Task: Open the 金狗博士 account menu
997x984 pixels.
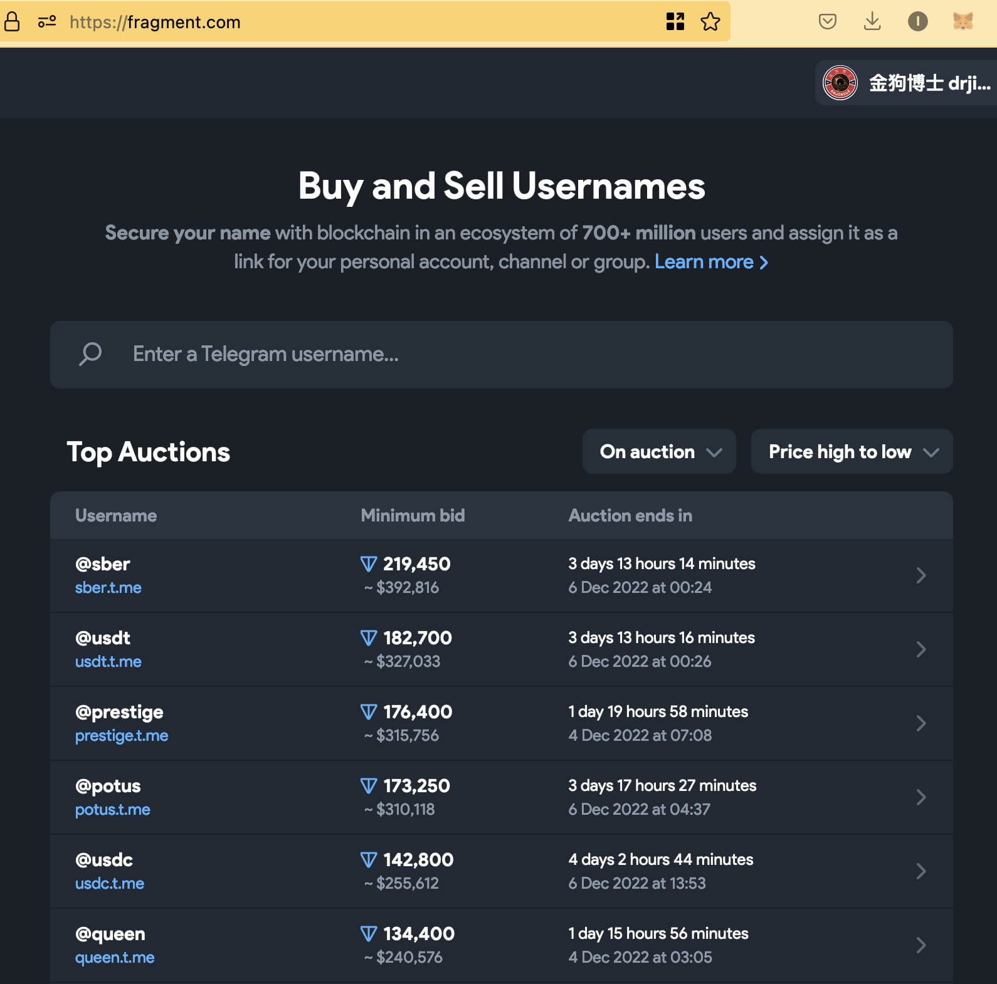Action: click(907, 83)
